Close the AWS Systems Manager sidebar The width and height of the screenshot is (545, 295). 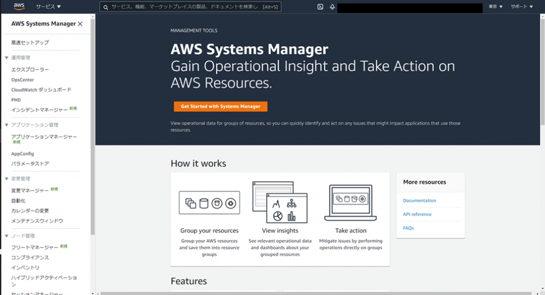tap(80, 23)
